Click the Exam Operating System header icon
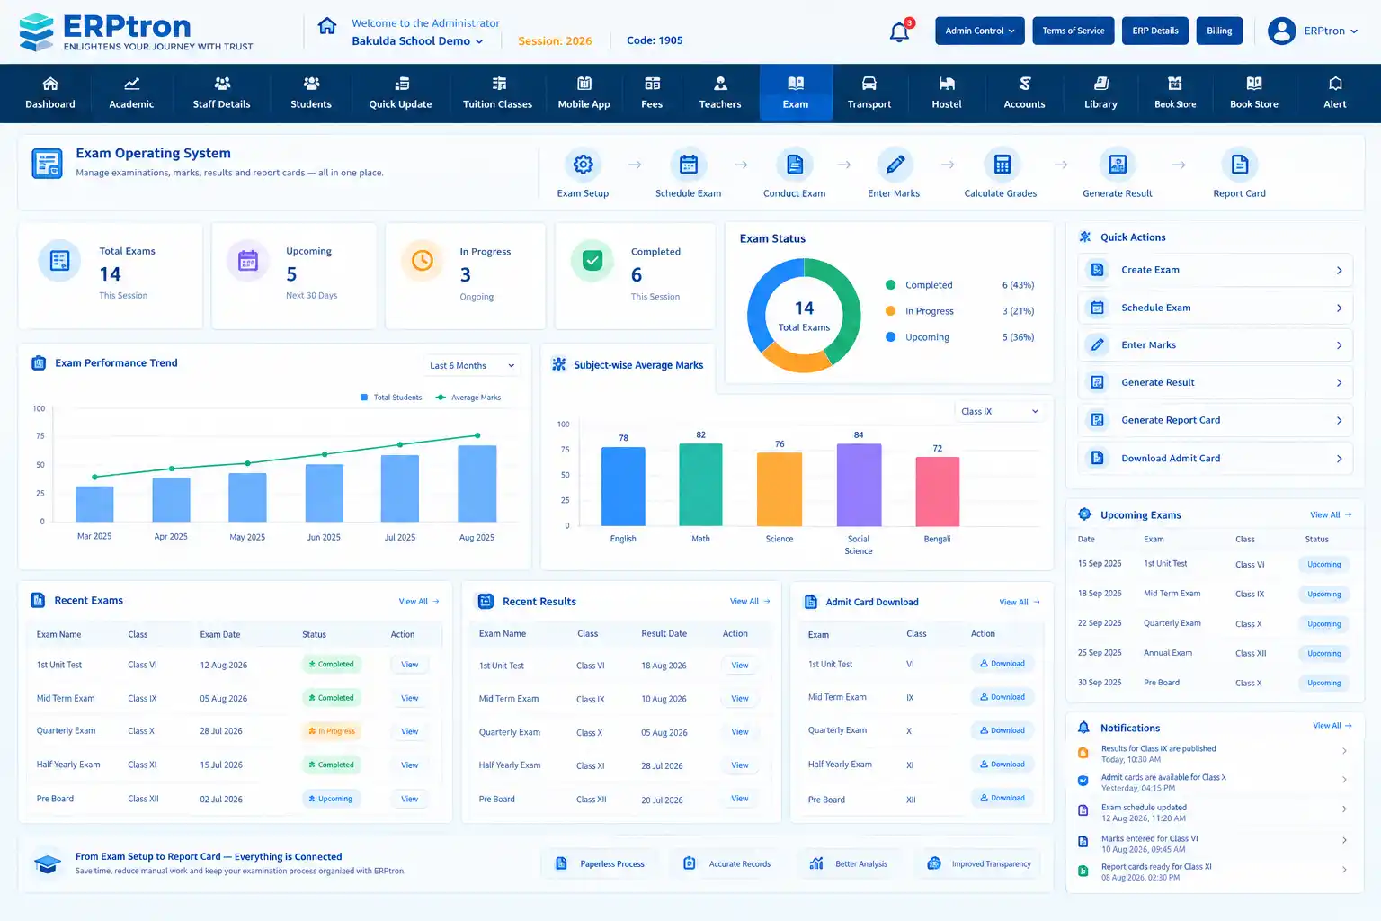Viewport: 1381px width, 921px height. [x=47, y=164]
